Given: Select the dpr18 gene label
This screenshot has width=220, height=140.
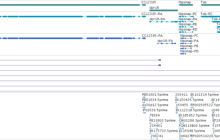Looking at the screenshot, I should click(x=154, y=8).
